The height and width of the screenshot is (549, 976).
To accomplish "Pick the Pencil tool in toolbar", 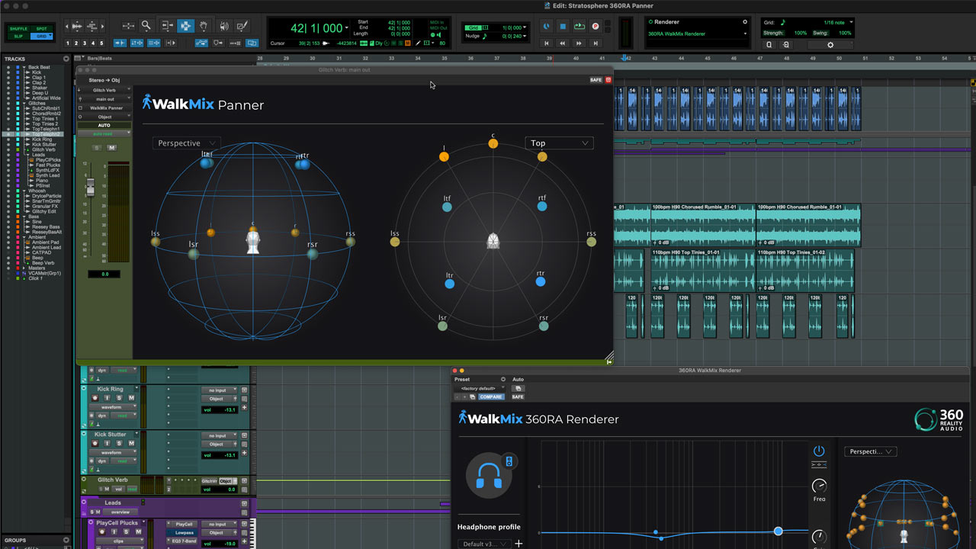I will coord(242,26).
